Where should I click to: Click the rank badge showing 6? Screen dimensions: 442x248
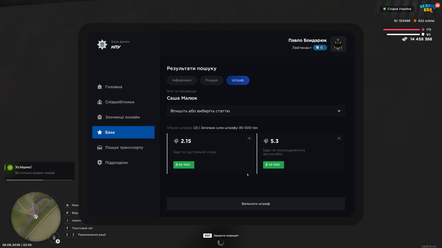320,48
